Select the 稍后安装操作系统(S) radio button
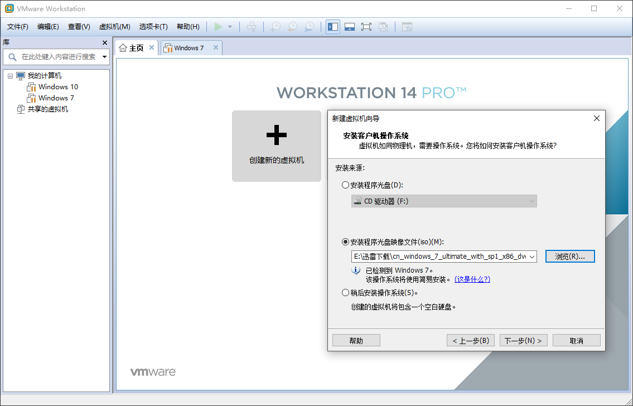 (x=346, y=293)
